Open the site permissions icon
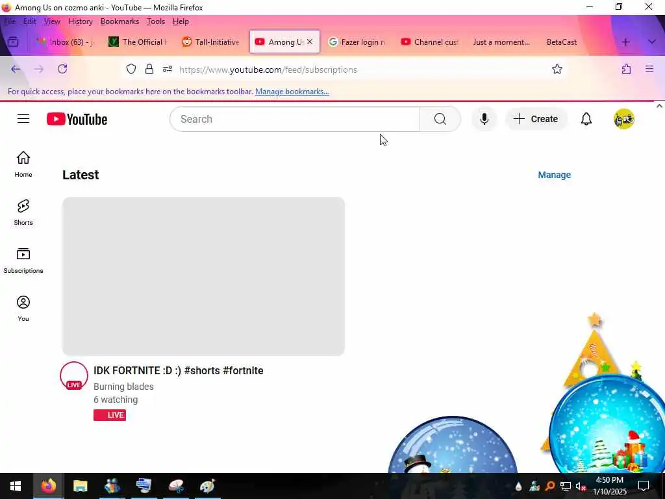Image resolution: width=665 pixels, height=499 pixels. tap(168, 69)
